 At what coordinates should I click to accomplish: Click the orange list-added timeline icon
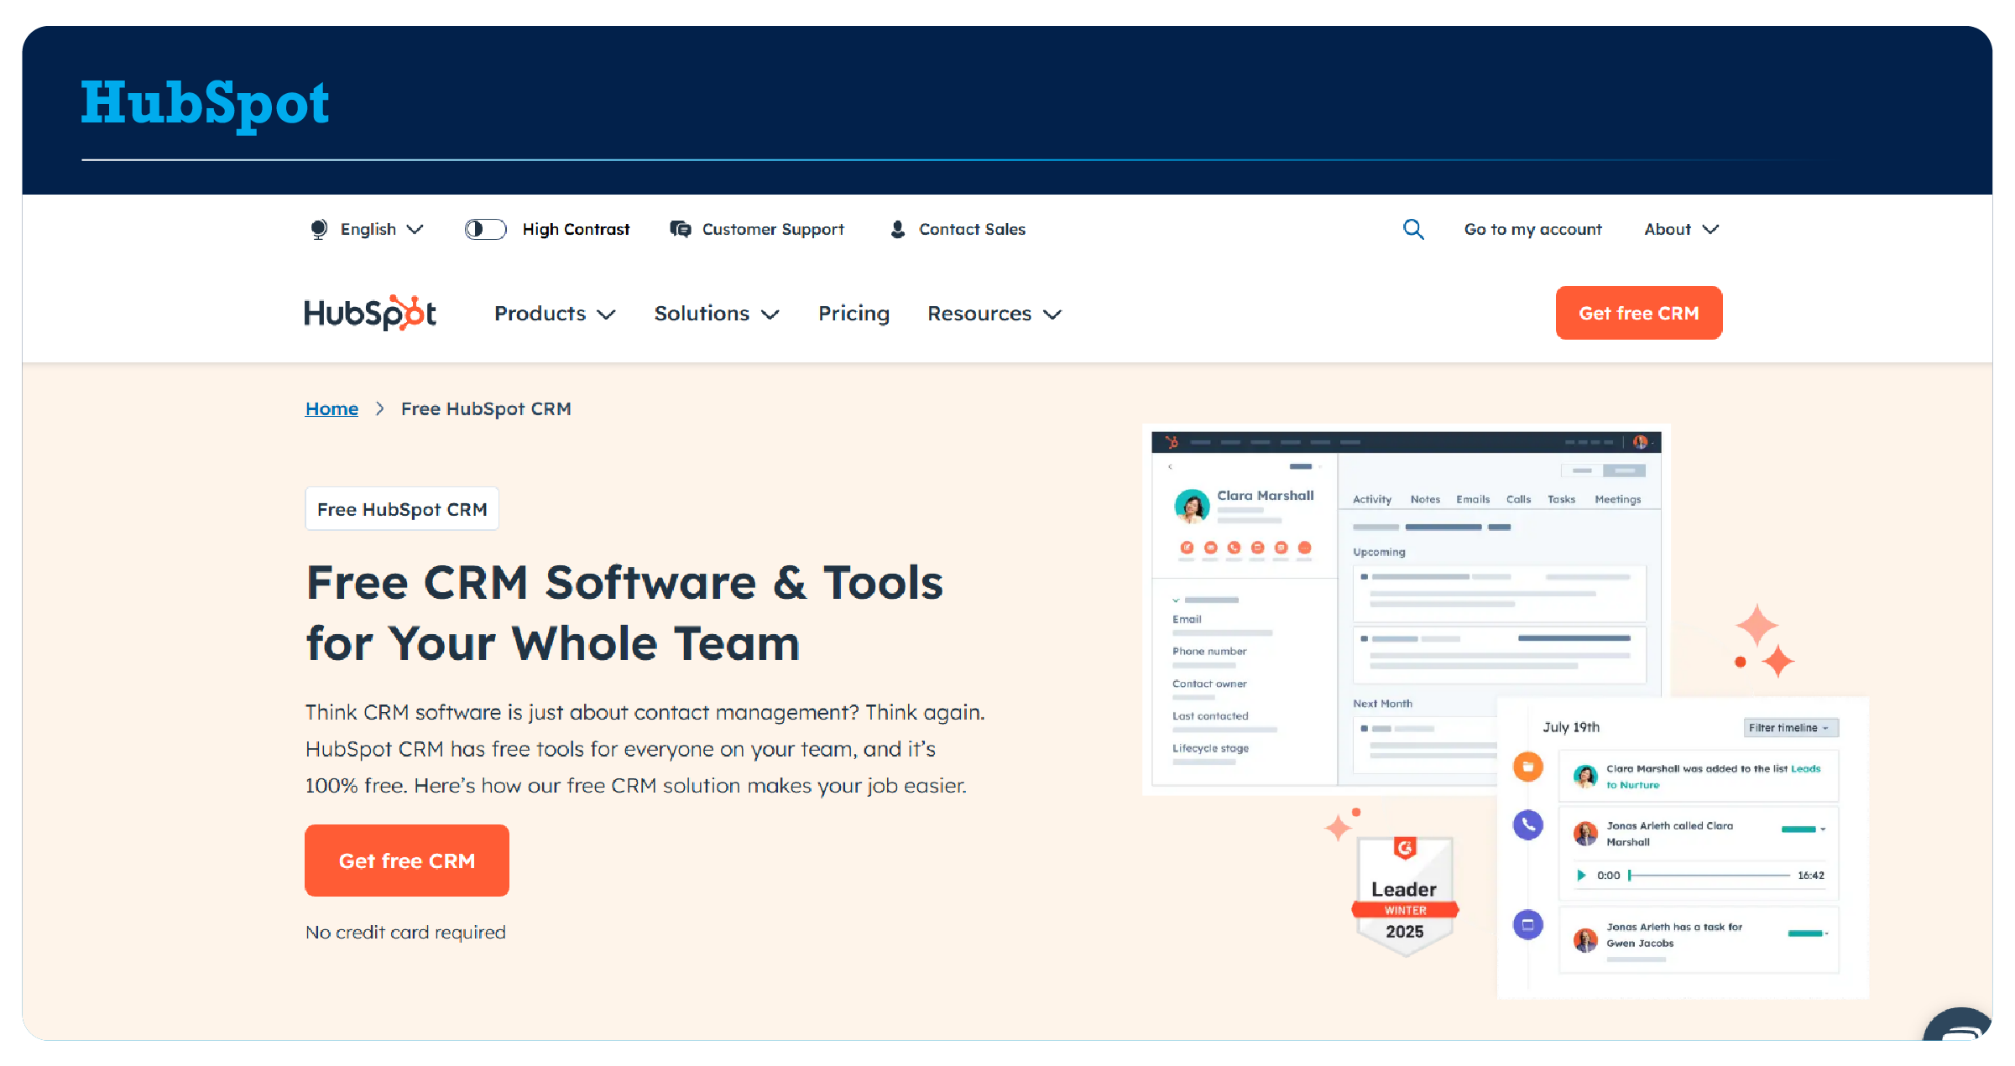[1527, 767]
